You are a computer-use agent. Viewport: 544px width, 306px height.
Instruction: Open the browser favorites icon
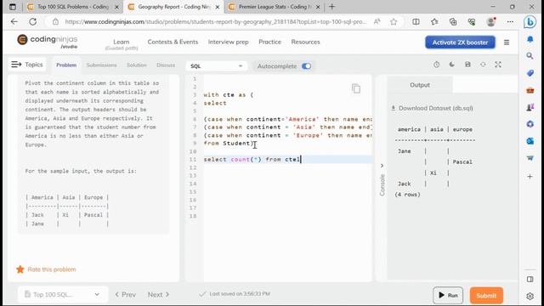point(434,22)
